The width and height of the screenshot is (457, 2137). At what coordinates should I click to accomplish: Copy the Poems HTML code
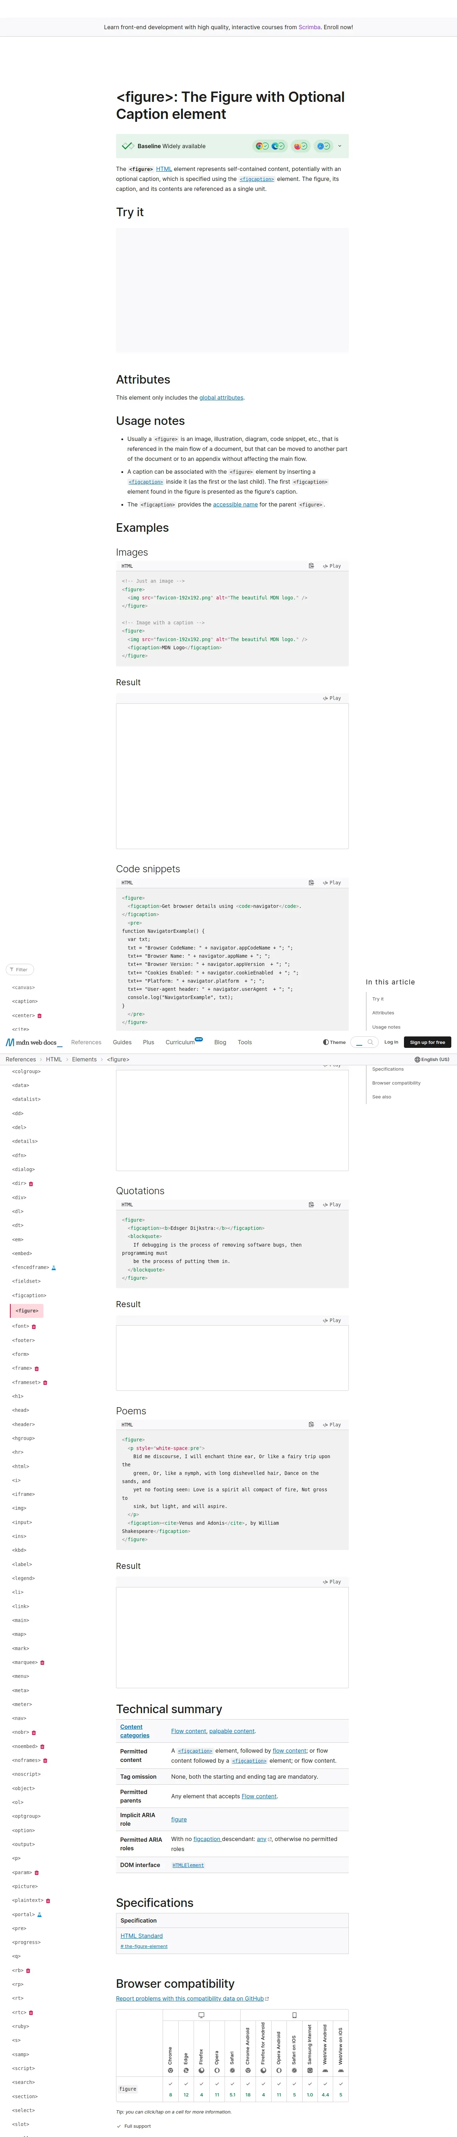[311, 1424]
